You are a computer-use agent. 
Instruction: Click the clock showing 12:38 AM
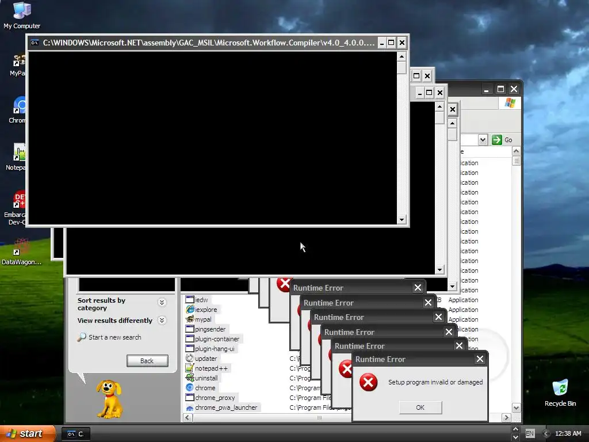click(x=568, y=433)
